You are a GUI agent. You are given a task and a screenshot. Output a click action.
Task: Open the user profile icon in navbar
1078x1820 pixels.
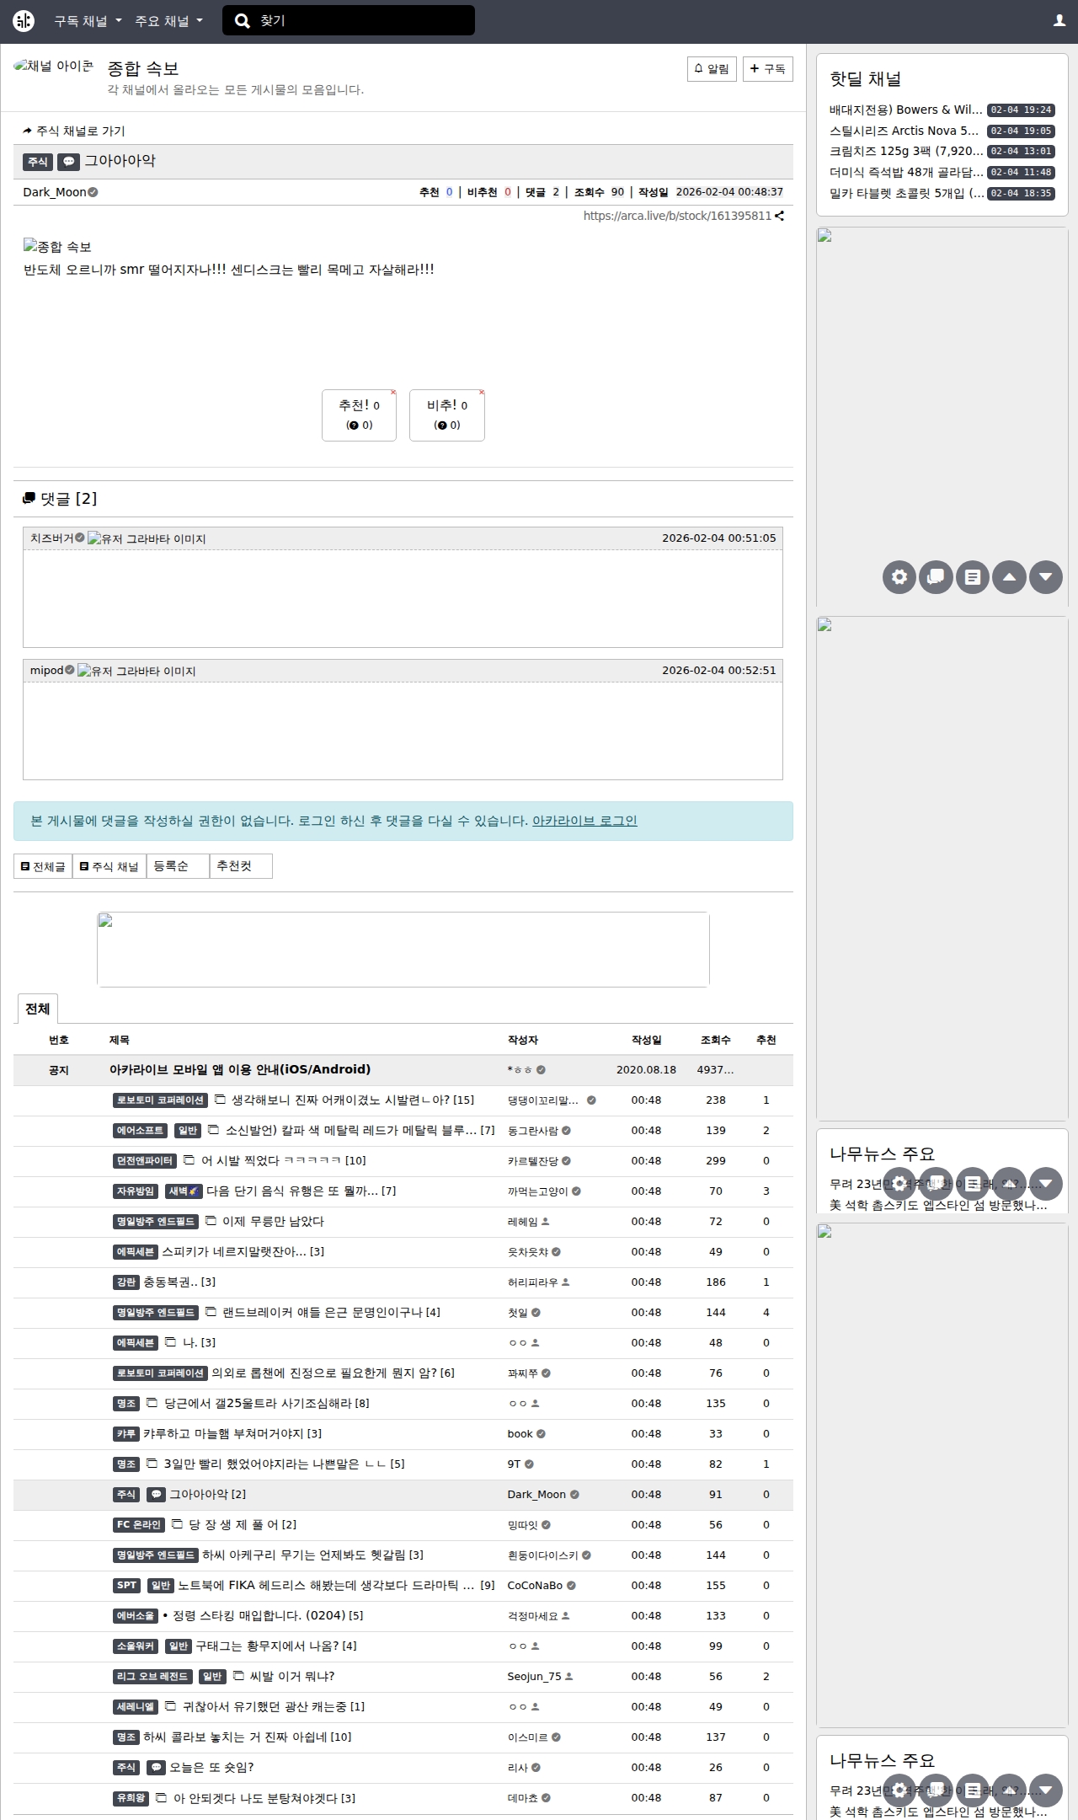click(x=1059, y=21)
